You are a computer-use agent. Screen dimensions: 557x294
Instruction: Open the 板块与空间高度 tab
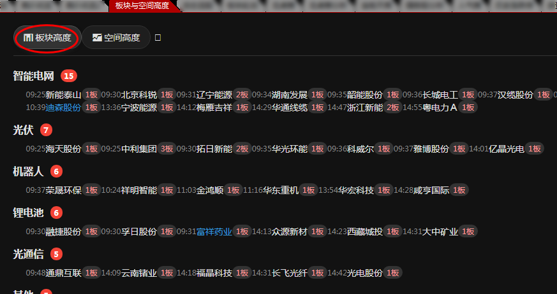(142, 6)
